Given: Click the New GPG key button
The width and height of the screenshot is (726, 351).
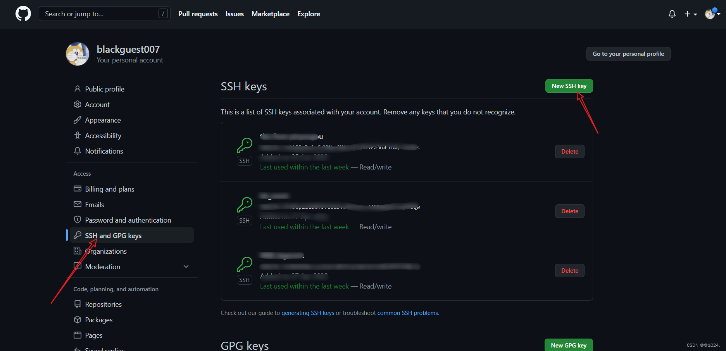Looking at the screenshot, I should (x=569, y=345).
